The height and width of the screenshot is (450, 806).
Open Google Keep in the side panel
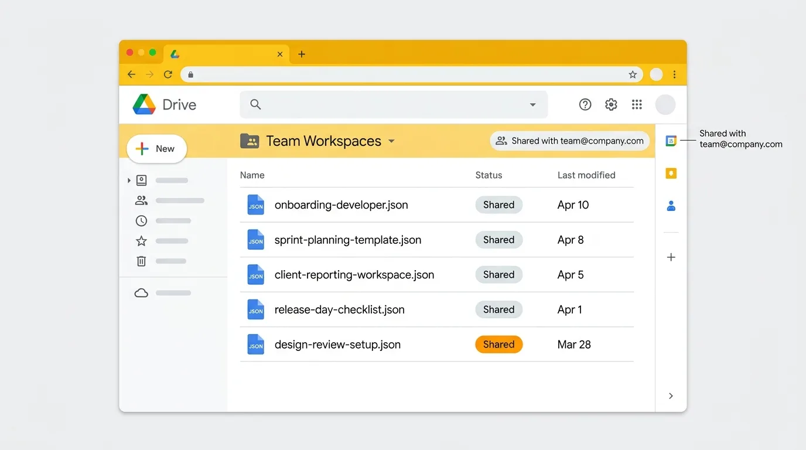click(x=670, y=173)
